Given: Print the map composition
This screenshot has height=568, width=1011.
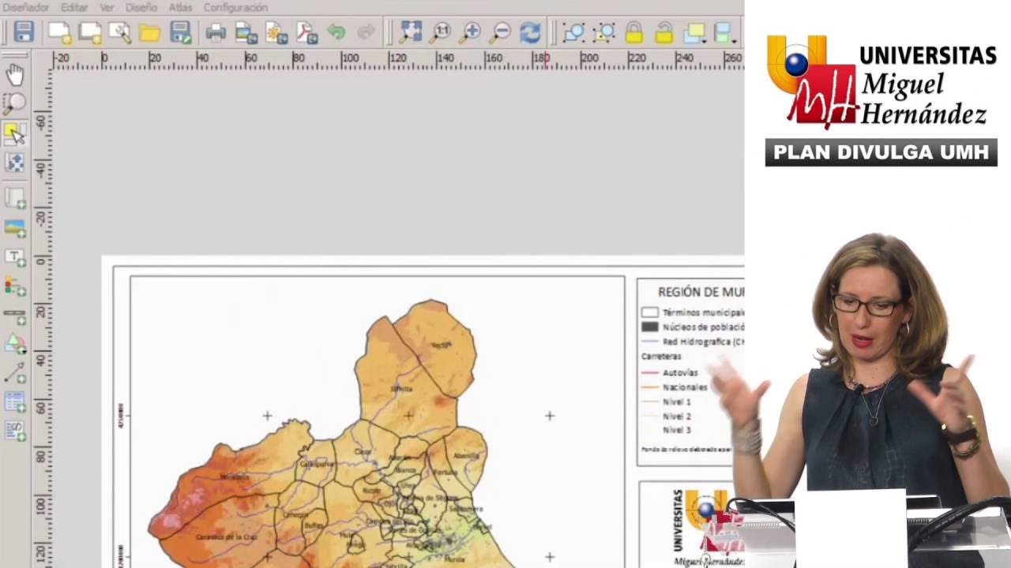Looking at the screenshot, I should point(216,32).
